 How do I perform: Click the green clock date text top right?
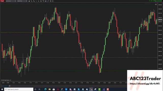155,1
